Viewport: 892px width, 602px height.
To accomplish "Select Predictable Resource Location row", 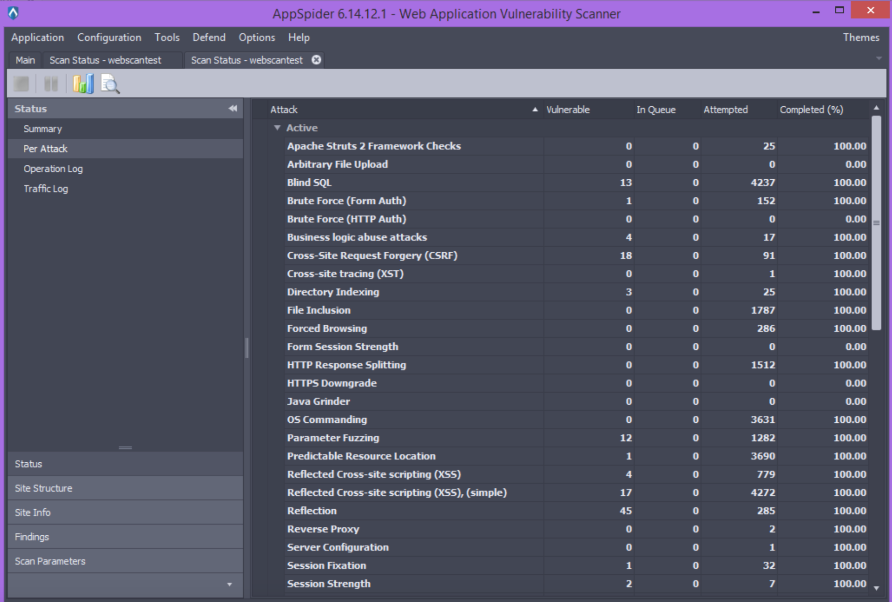I will tap(577, 456).
